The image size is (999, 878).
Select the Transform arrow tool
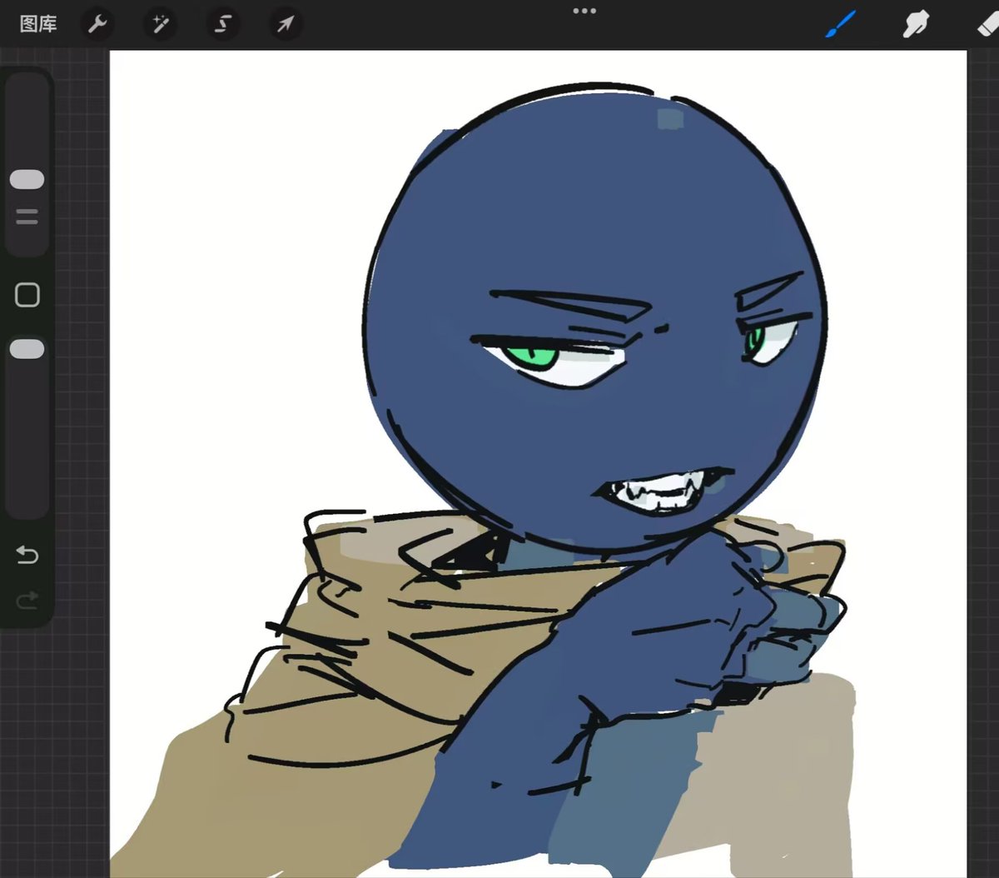point(285,24)
